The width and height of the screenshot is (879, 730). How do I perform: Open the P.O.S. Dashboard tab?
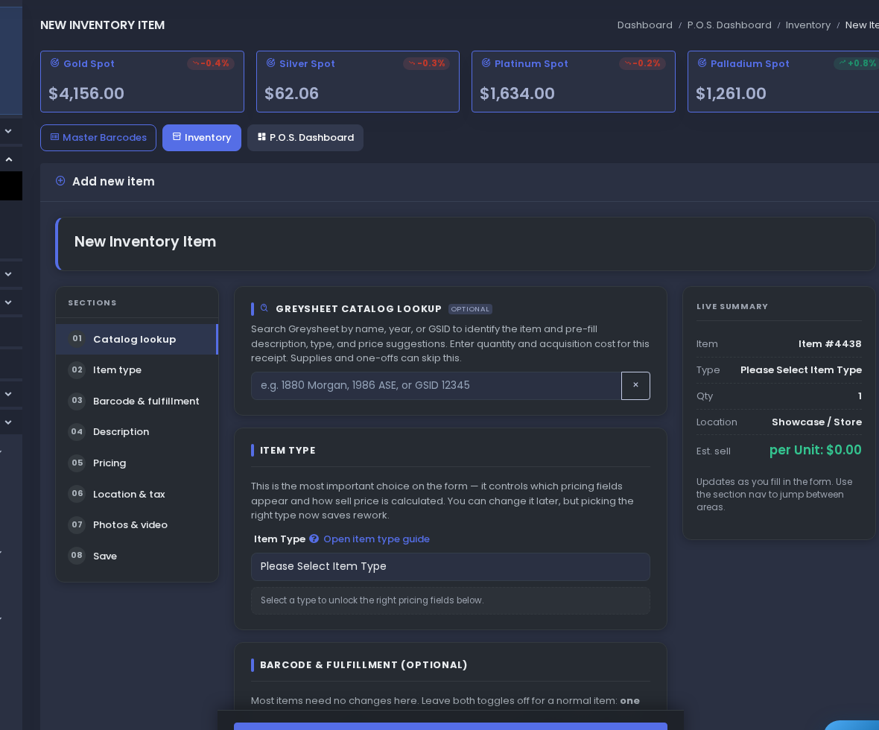(305, 137)
